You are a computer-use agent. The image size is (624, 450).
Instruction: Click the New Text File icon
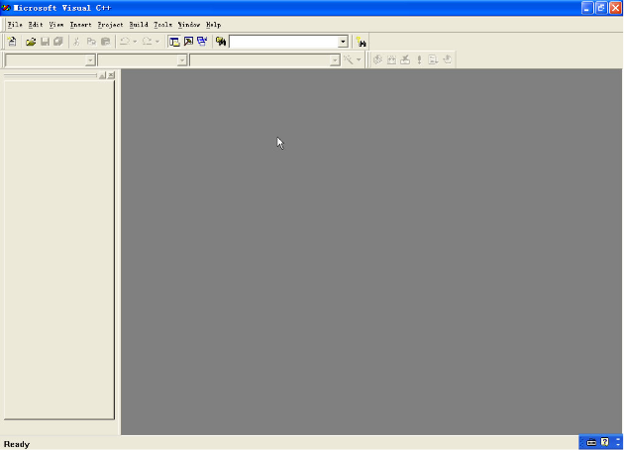click(12, 42)
